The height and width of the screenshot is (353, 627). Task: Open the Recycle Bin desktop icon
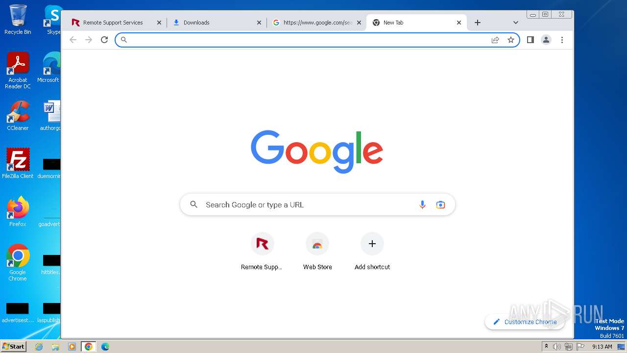[x=18, y=20]
